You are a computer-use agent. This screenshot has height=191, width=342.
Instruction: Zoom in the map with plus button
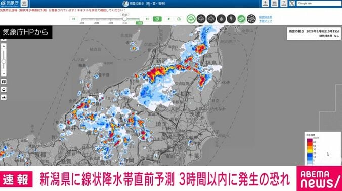[x=4, y=46]
